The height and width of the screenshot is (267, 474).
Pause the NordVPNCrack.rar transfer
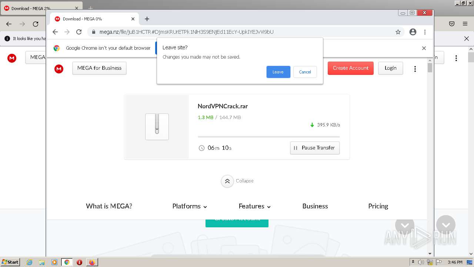(x=315, y=148)
